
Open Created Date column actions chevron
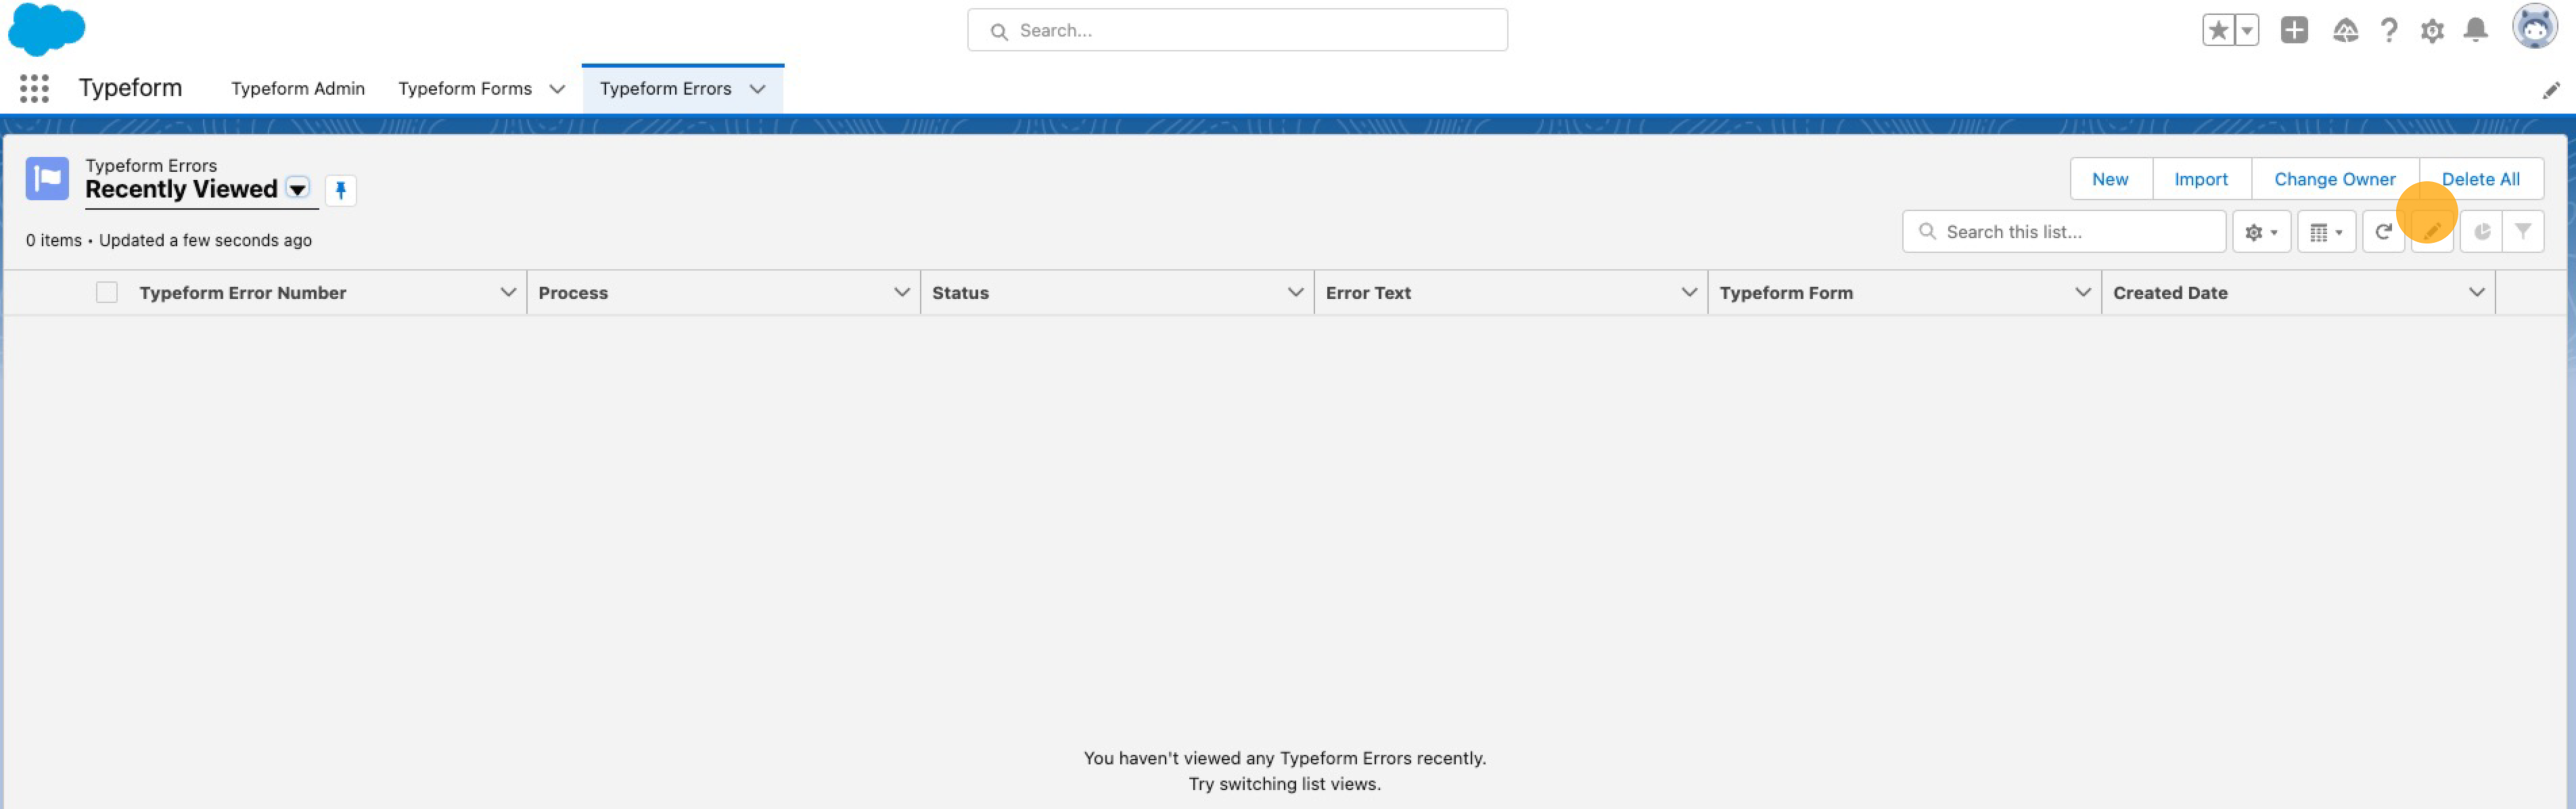point(2477,293)
